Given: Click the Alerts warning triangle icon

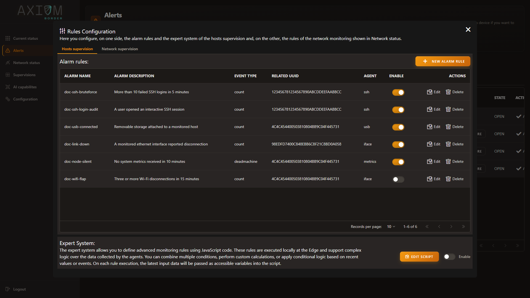Looking at the screenshot, I should [x=8, y=50].
